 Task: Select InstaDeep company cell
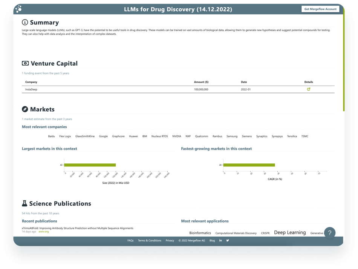tap(31, 89)
